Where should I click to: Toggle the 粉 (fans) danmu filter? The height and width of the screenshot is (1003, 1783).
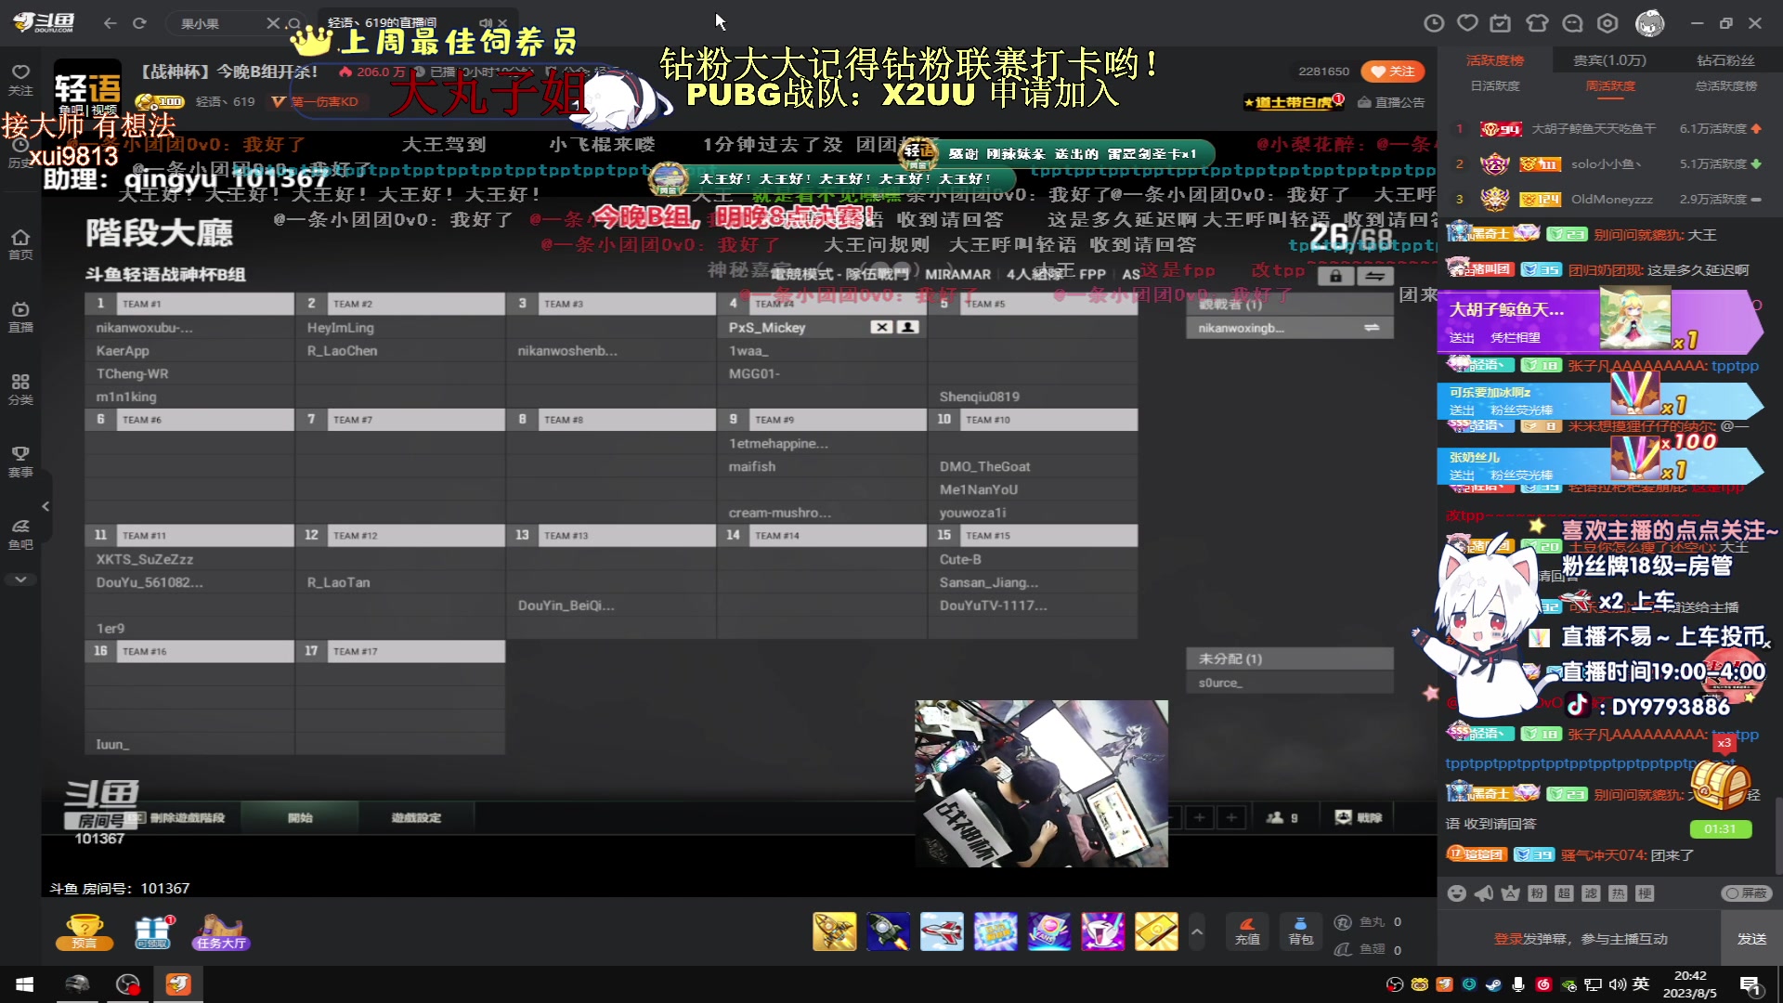tap(1535, 892)
